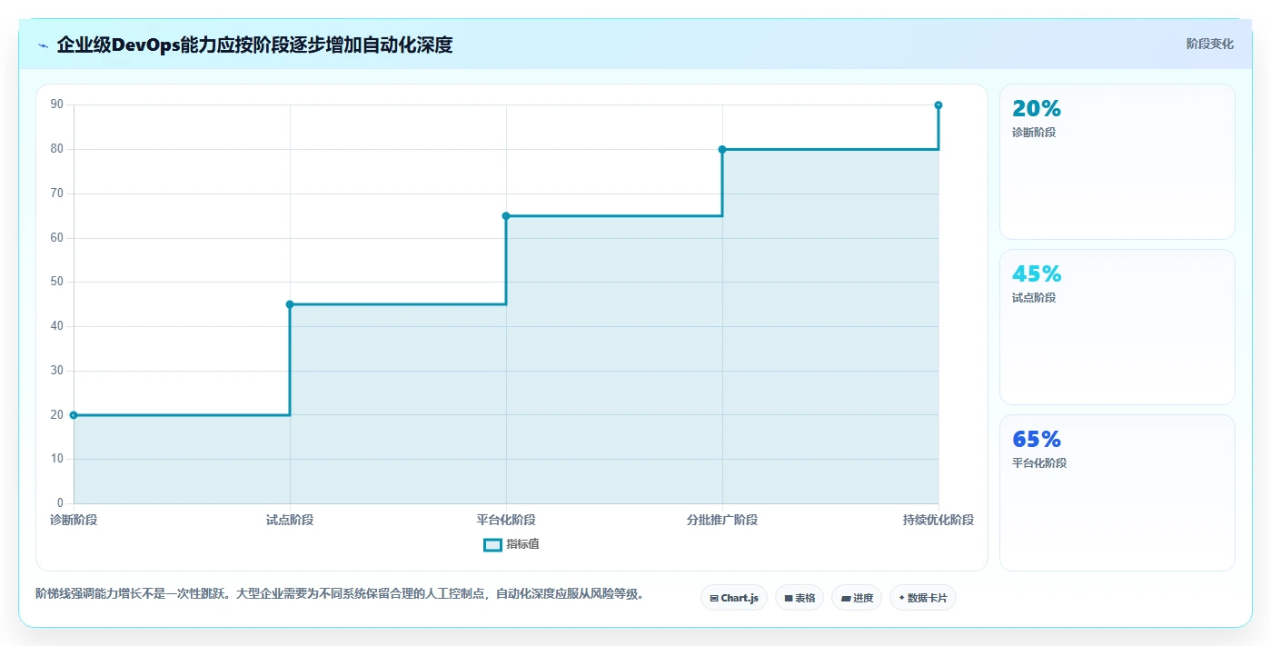Click the icon inside the 表格 tag

(x=789, y=599)
